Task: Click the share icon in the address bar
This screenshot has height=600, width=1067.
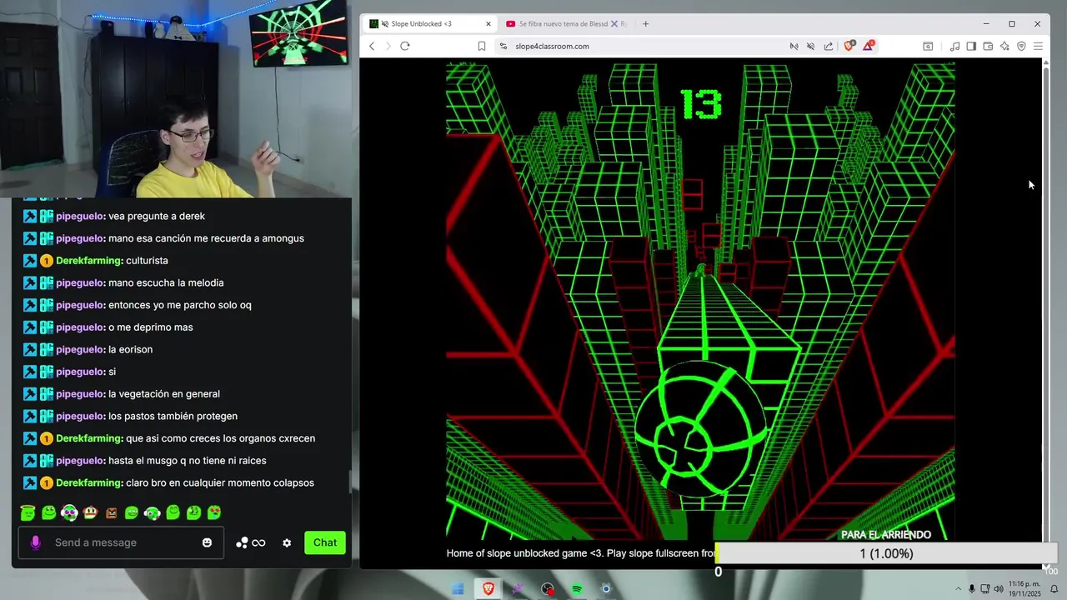Action: coord(828,46)
